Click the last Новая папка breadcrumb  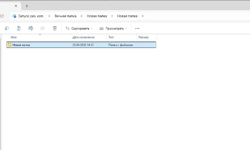pos(127,16)
